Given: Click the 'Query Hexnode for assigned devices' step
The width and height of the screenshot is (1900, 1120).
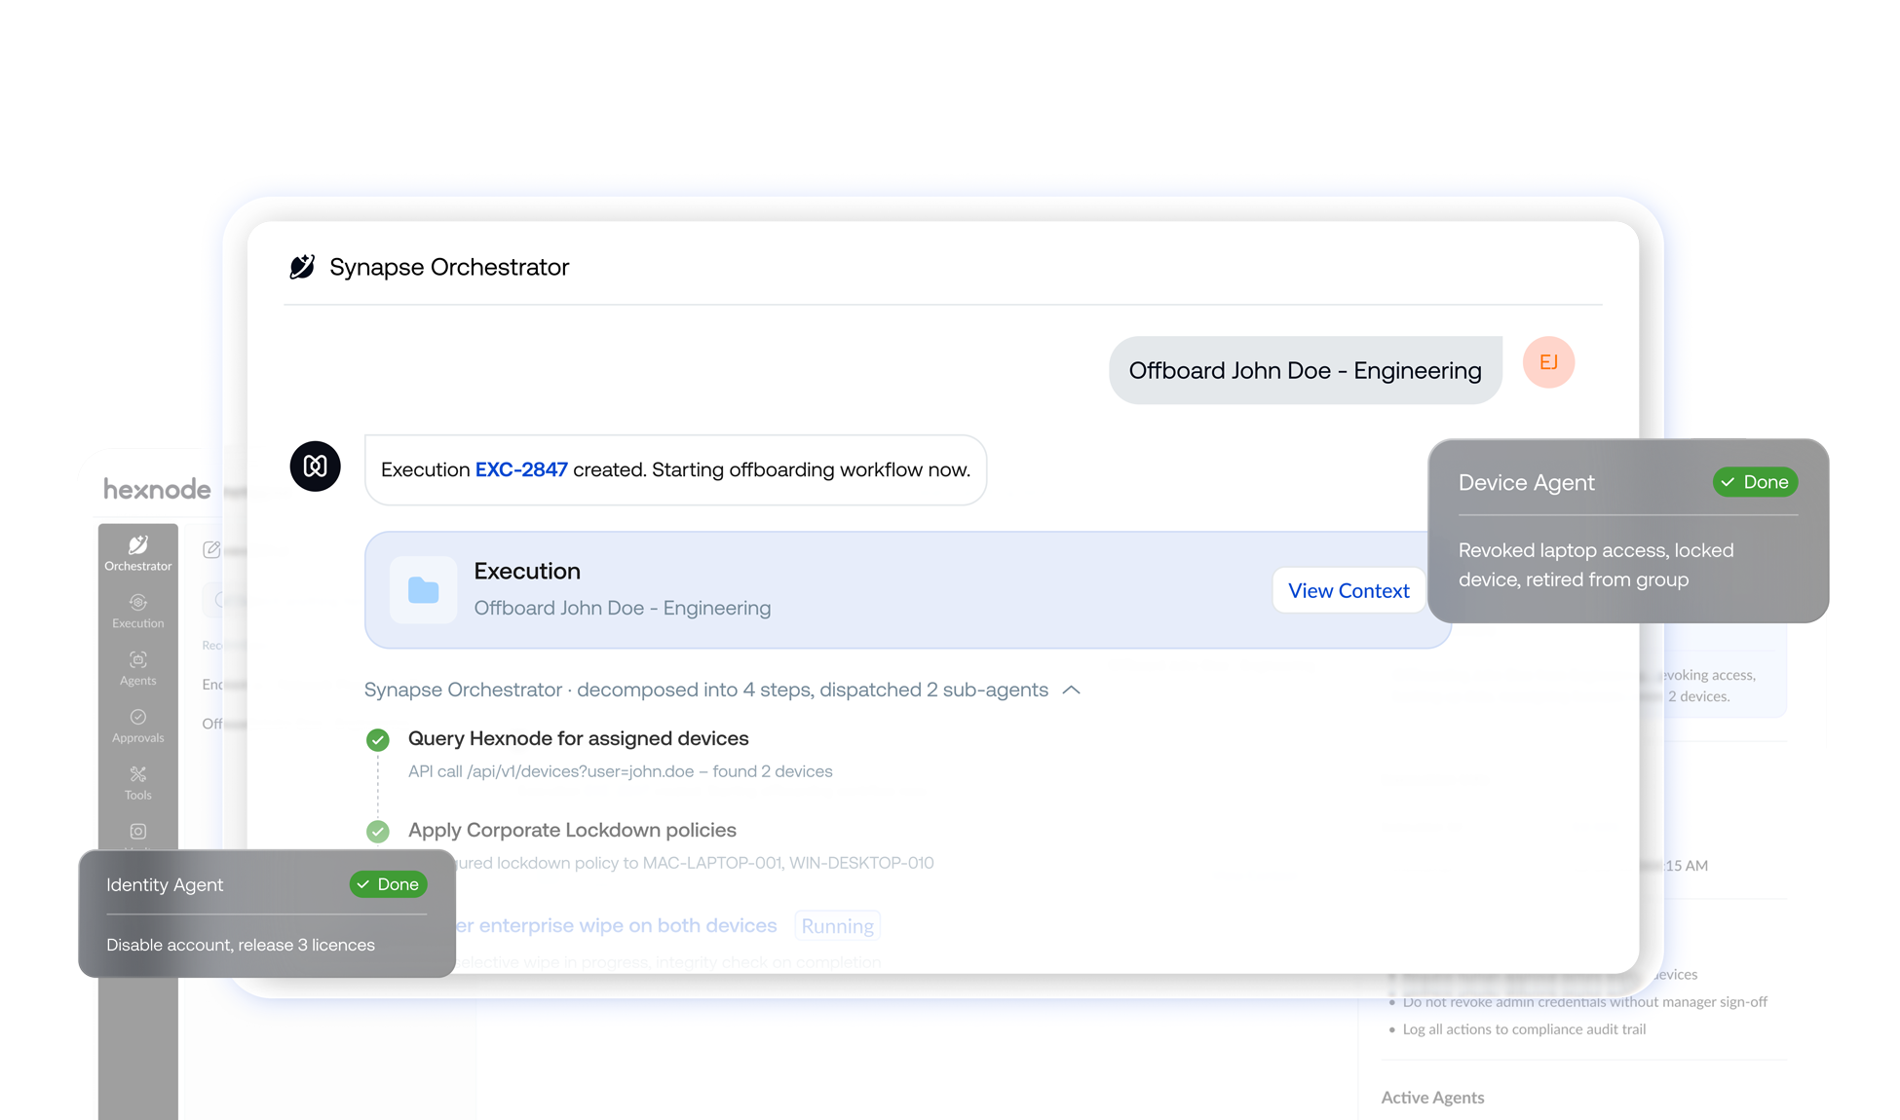Looking at the screenshot, I should tap(578, 738).
